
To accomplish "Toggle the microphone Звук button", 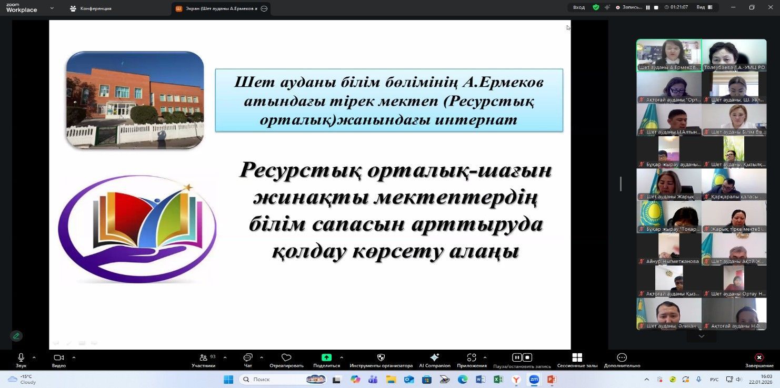I will 21,360.
